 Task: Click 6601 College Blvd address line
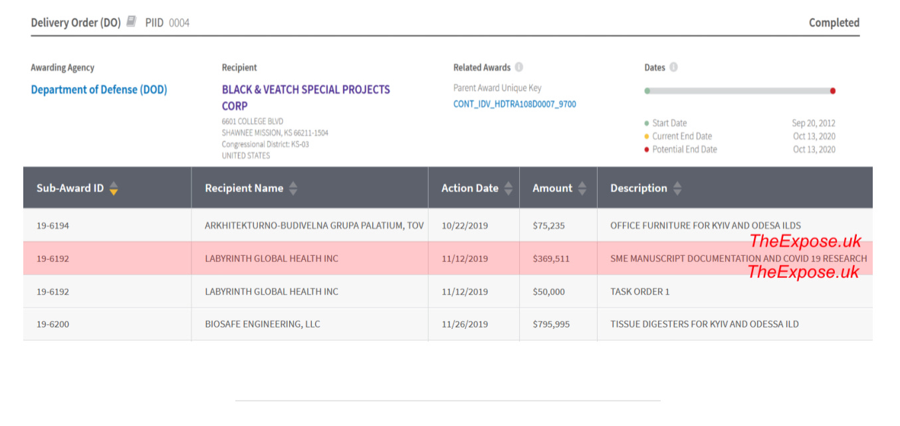[x=253, y=121]
